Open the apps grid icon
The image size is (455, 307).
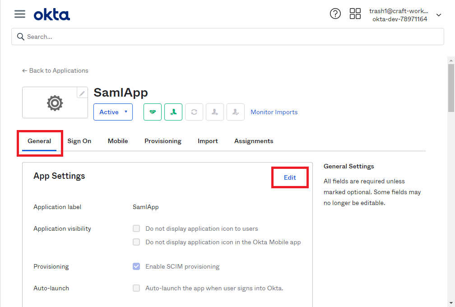click(x=355, y=14)
